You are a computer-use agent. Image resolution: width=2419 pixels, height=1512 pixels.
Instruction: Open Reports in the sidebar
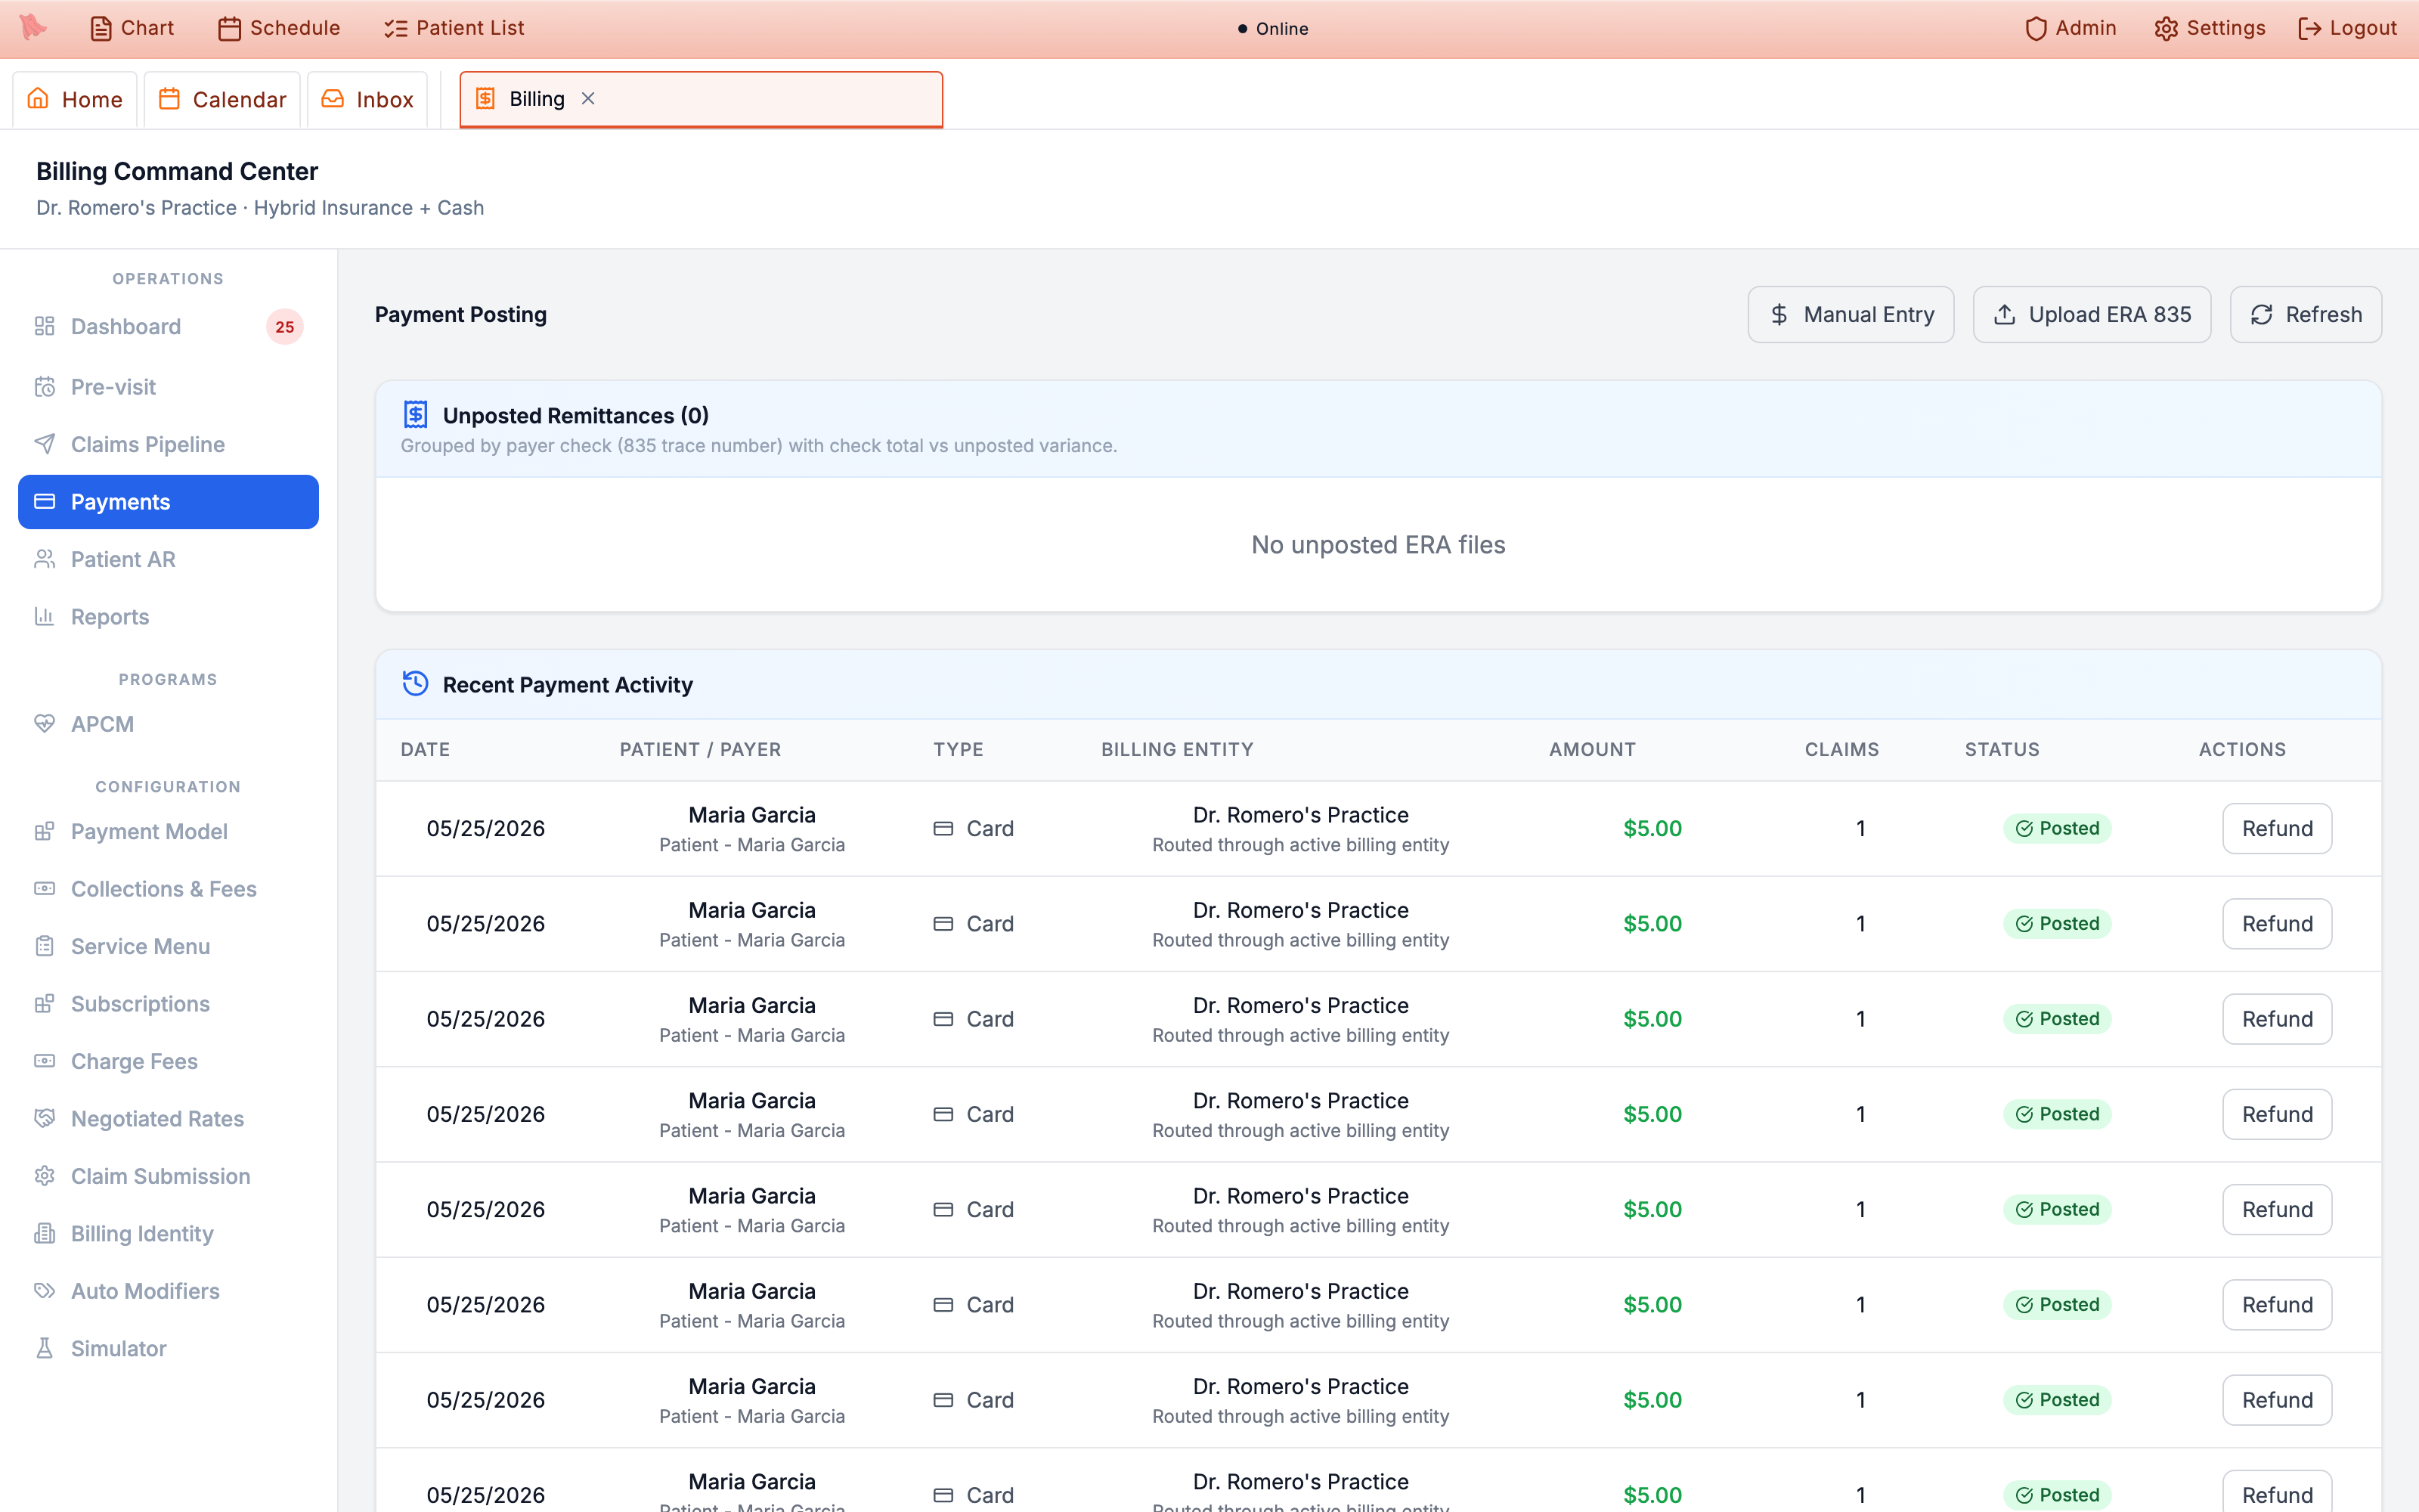[168, 617]
